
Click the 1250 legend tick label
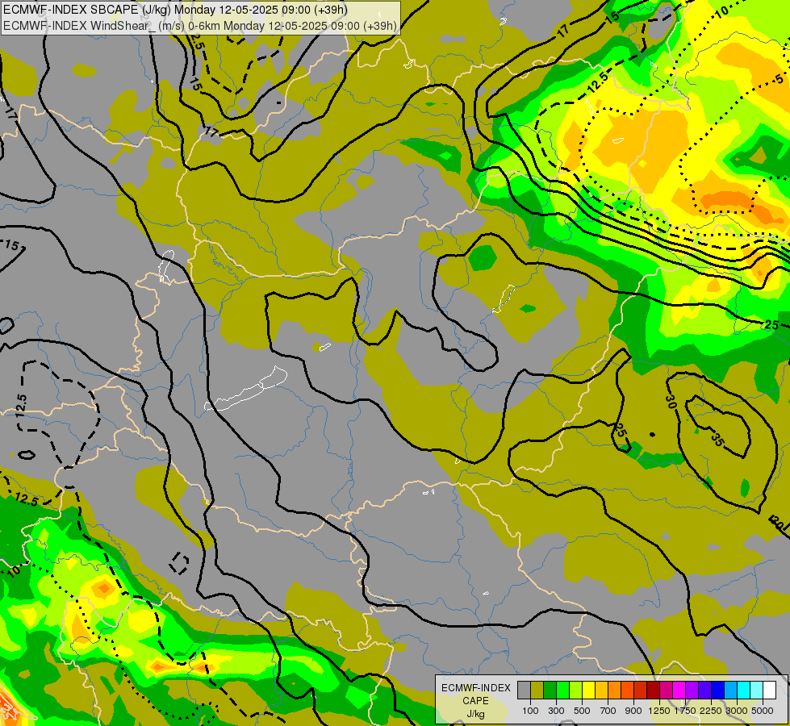click(x=659, y=711)
